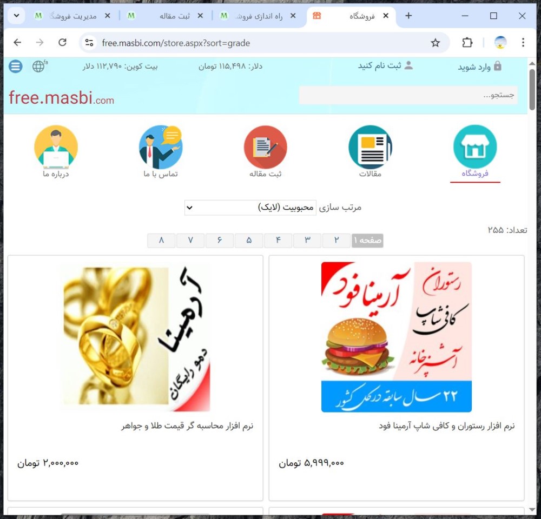Click the ثبت نام کنید register link

coord(385,65)
